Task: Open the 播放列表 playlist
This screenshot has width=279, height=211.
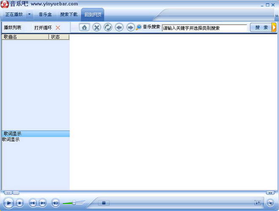Action: point(13,27)
